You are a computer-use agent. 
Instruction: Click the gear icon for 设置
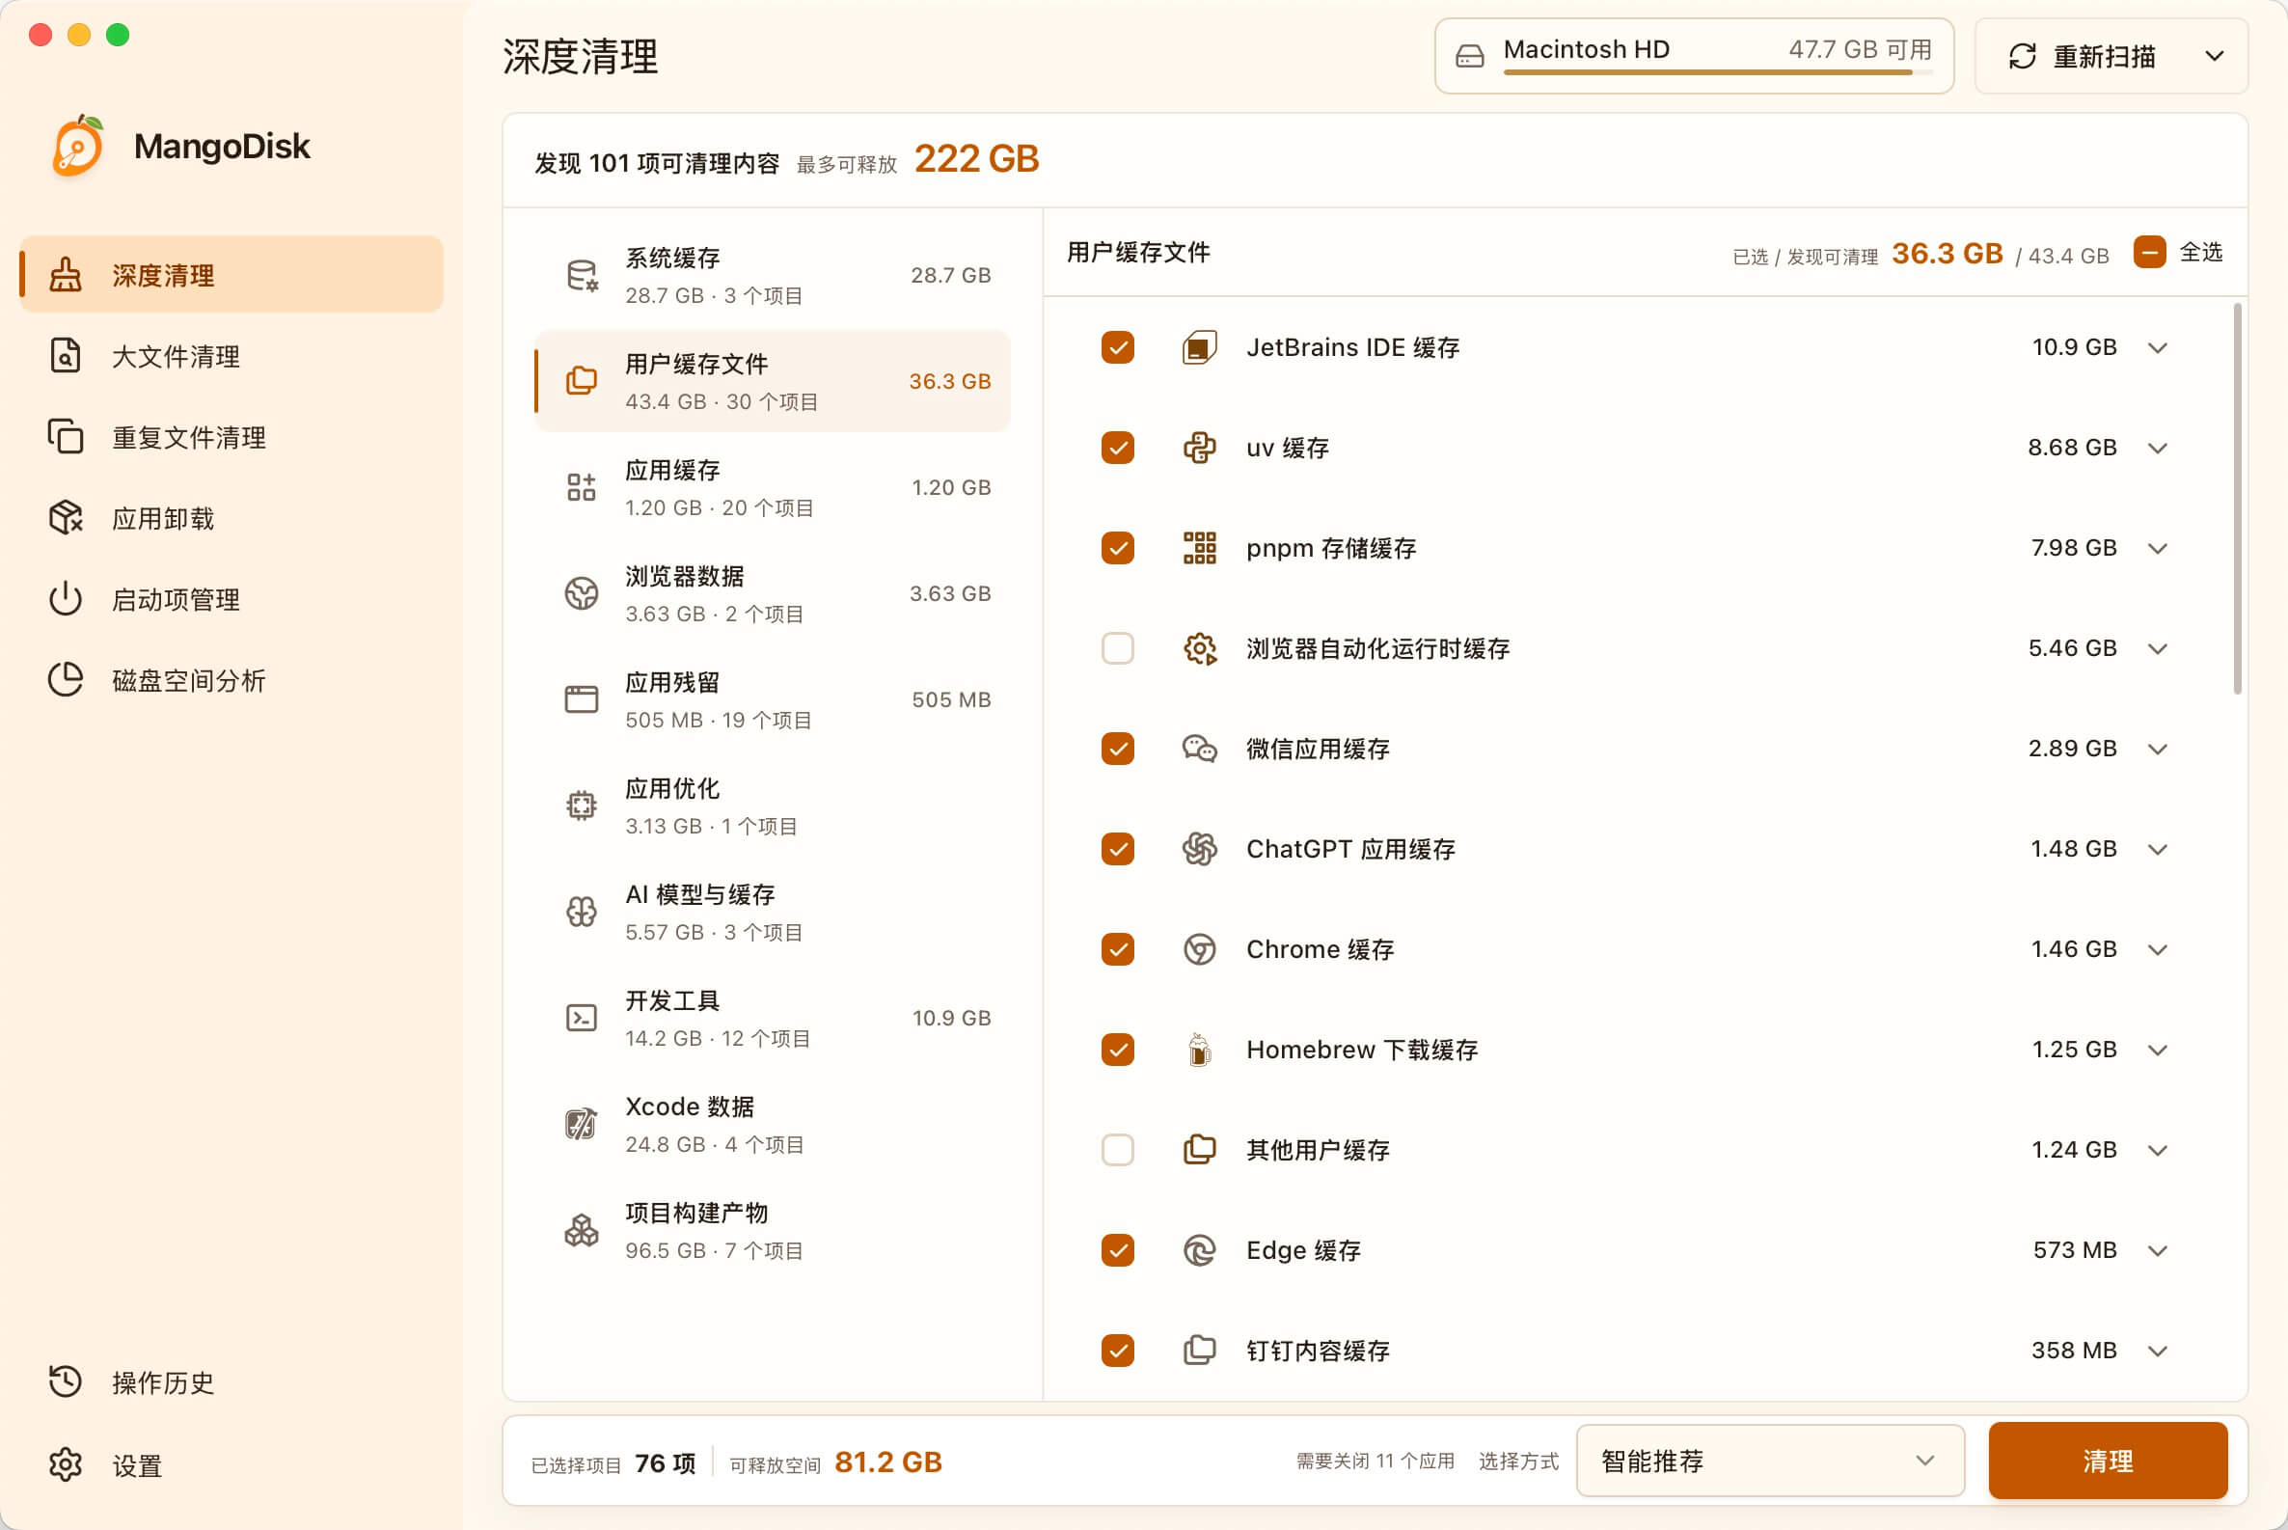(66, 1464)
